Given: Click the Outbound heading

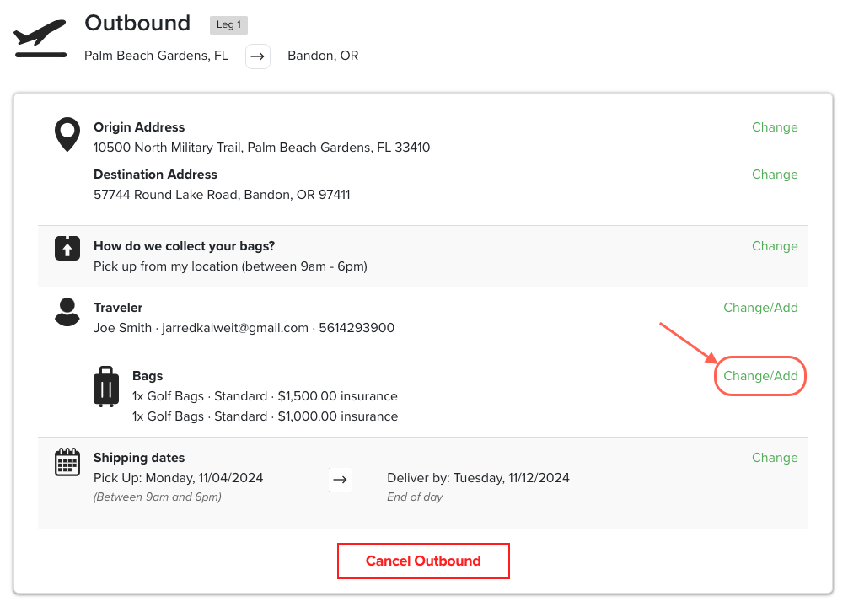Looking at the screenshot, I should [137, 24].
